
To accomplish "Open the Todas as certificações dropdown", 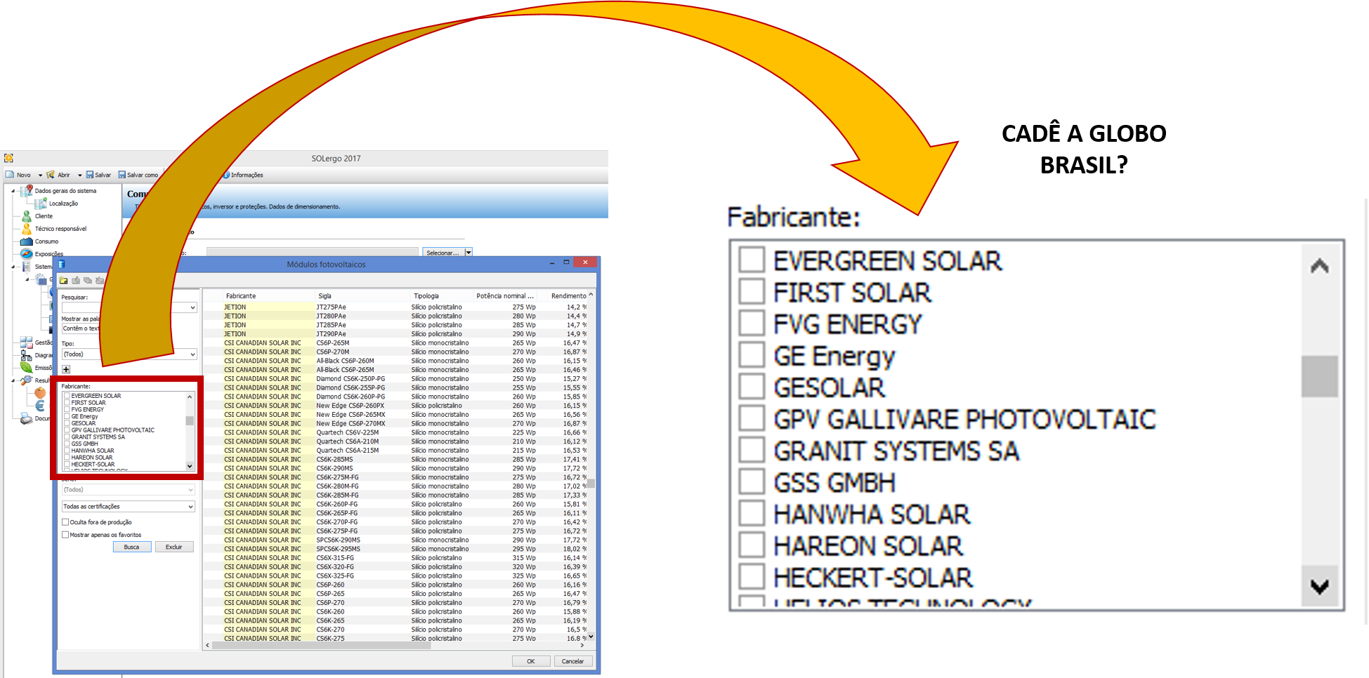I will (x=128, y=507).
